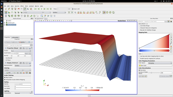
Task: Toggle loop playback
Action: tap(51, 9)
